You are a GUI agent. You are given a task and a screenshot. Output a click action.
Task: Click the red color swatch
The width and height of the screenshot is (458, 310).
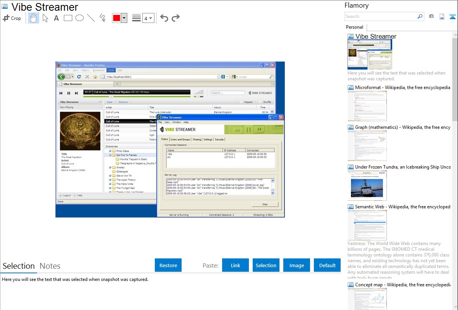116,18
